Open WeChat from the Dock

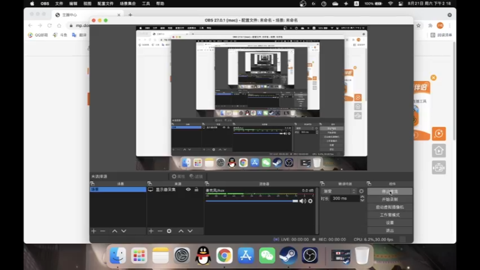267,256
